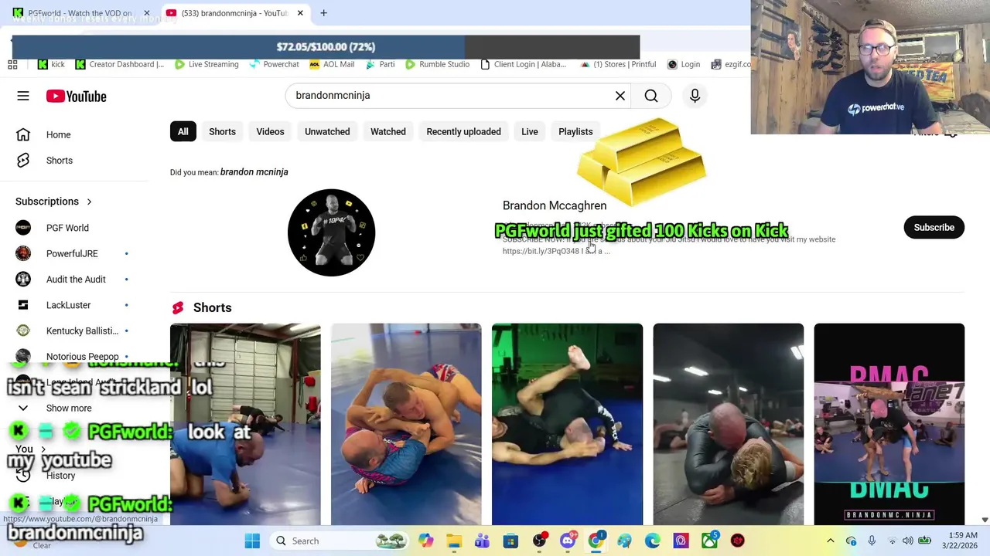Screen dimensions: 990x556
Task: Open Rumble Studio bookmark
Action: click(x=437, y=64)
